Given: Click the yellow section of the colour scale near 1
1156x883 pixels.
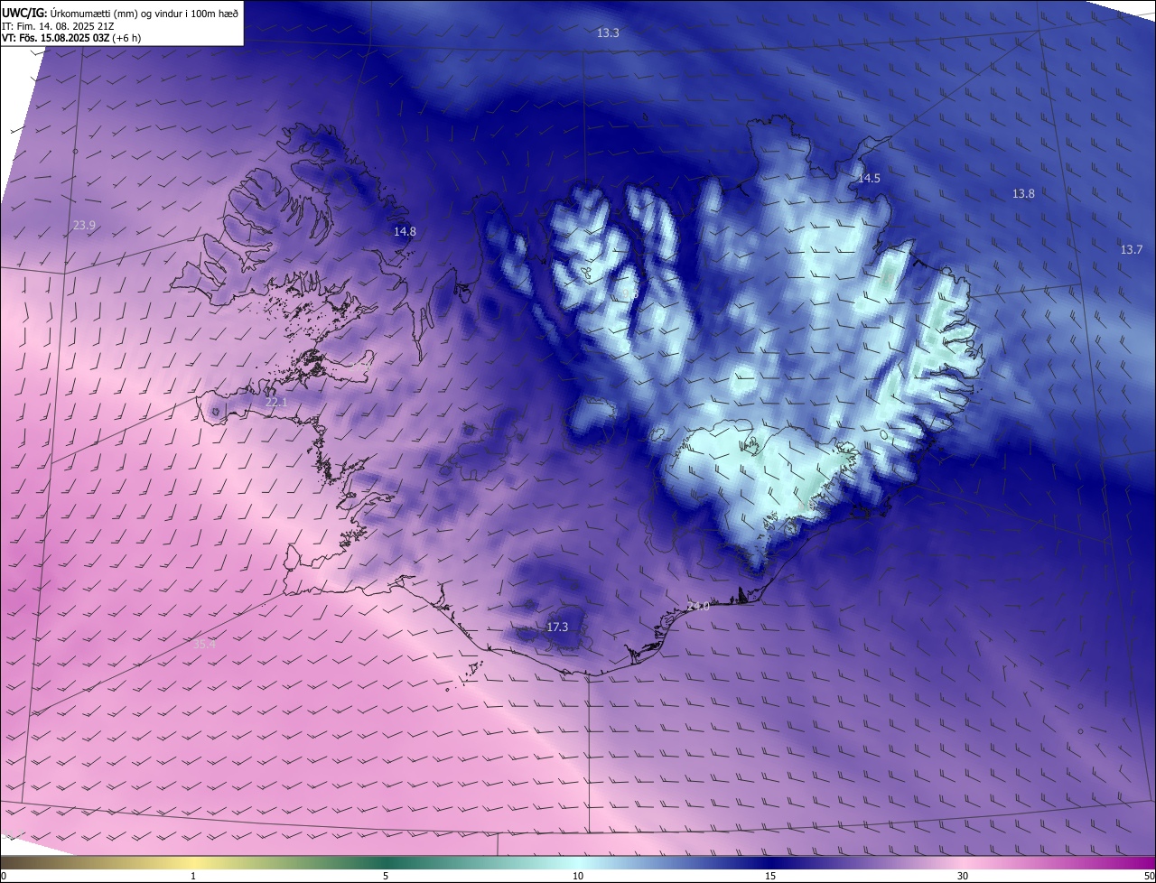Looking at the screenshot, I should tap(193, 862).
